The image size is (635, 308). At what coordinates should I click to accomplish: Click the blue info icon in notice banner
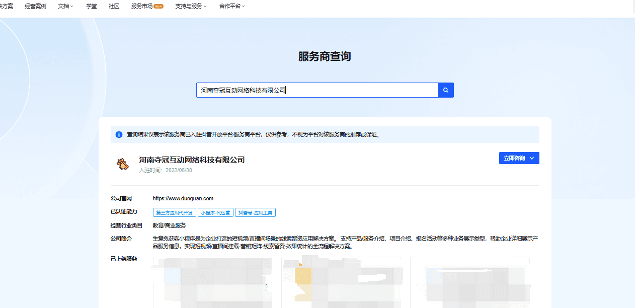119,134
